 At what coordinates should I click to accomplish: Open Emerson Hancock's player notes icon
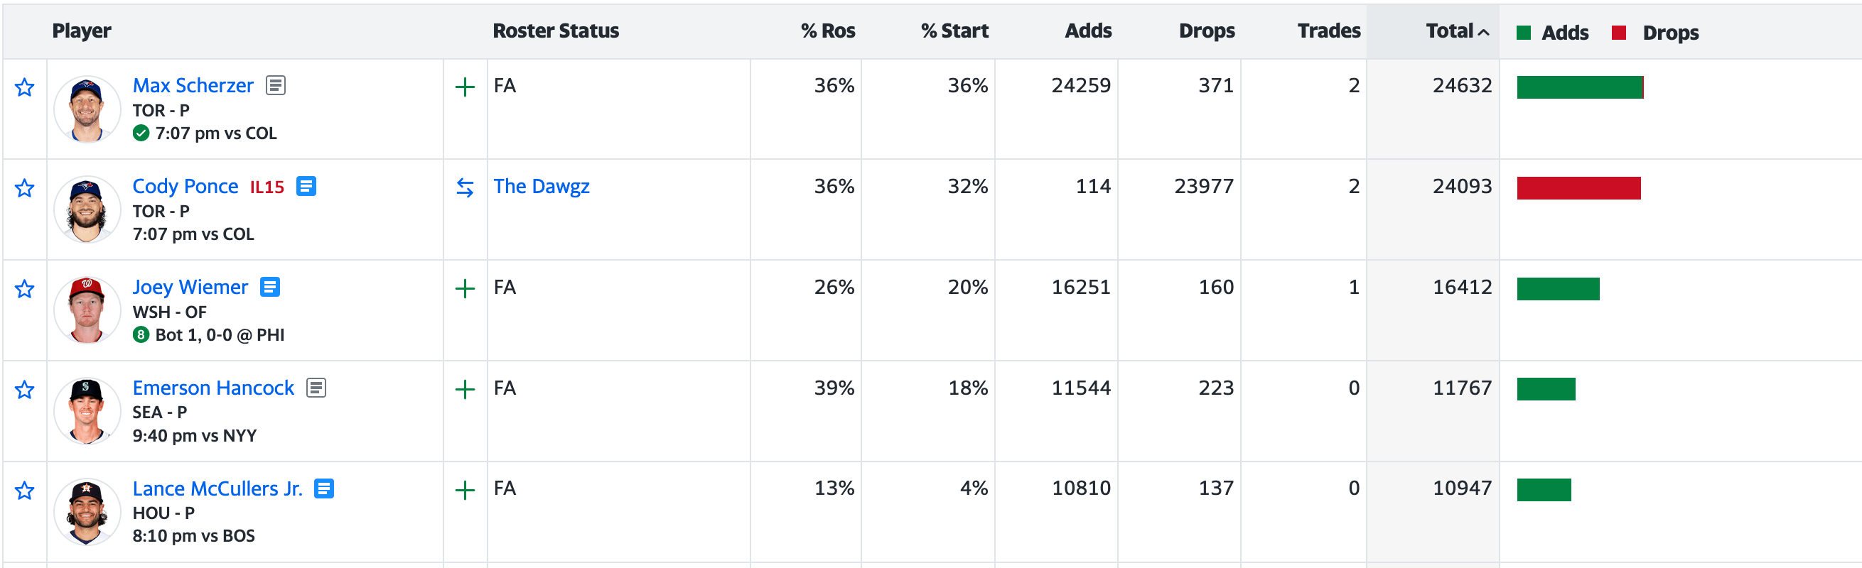[x=316, y=388]
